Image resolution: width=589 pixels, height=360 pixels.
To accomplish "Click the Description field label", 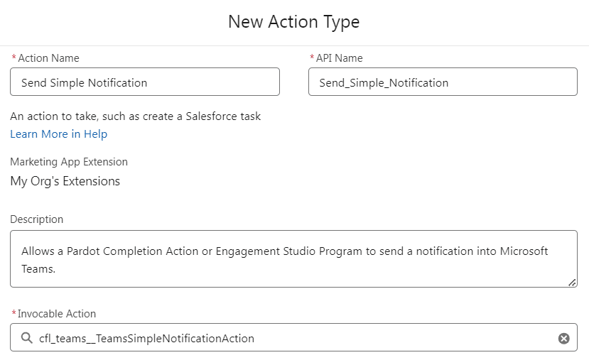I will point(36,219).
